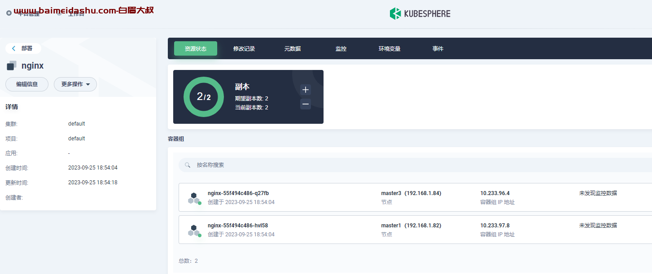Click 未发现监控数据 in q27fb row

click(x=598, y=193)
